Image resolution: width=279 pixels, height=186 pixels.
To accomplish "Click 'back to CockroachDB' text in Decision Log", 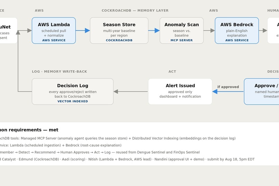I will click(x=73, y=97).
